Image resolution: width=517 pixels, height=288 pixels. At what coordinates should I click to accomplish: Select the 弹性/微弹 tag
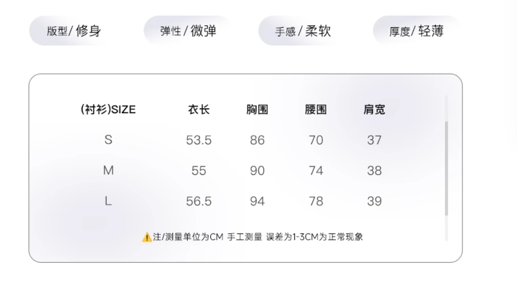point(188,32)
